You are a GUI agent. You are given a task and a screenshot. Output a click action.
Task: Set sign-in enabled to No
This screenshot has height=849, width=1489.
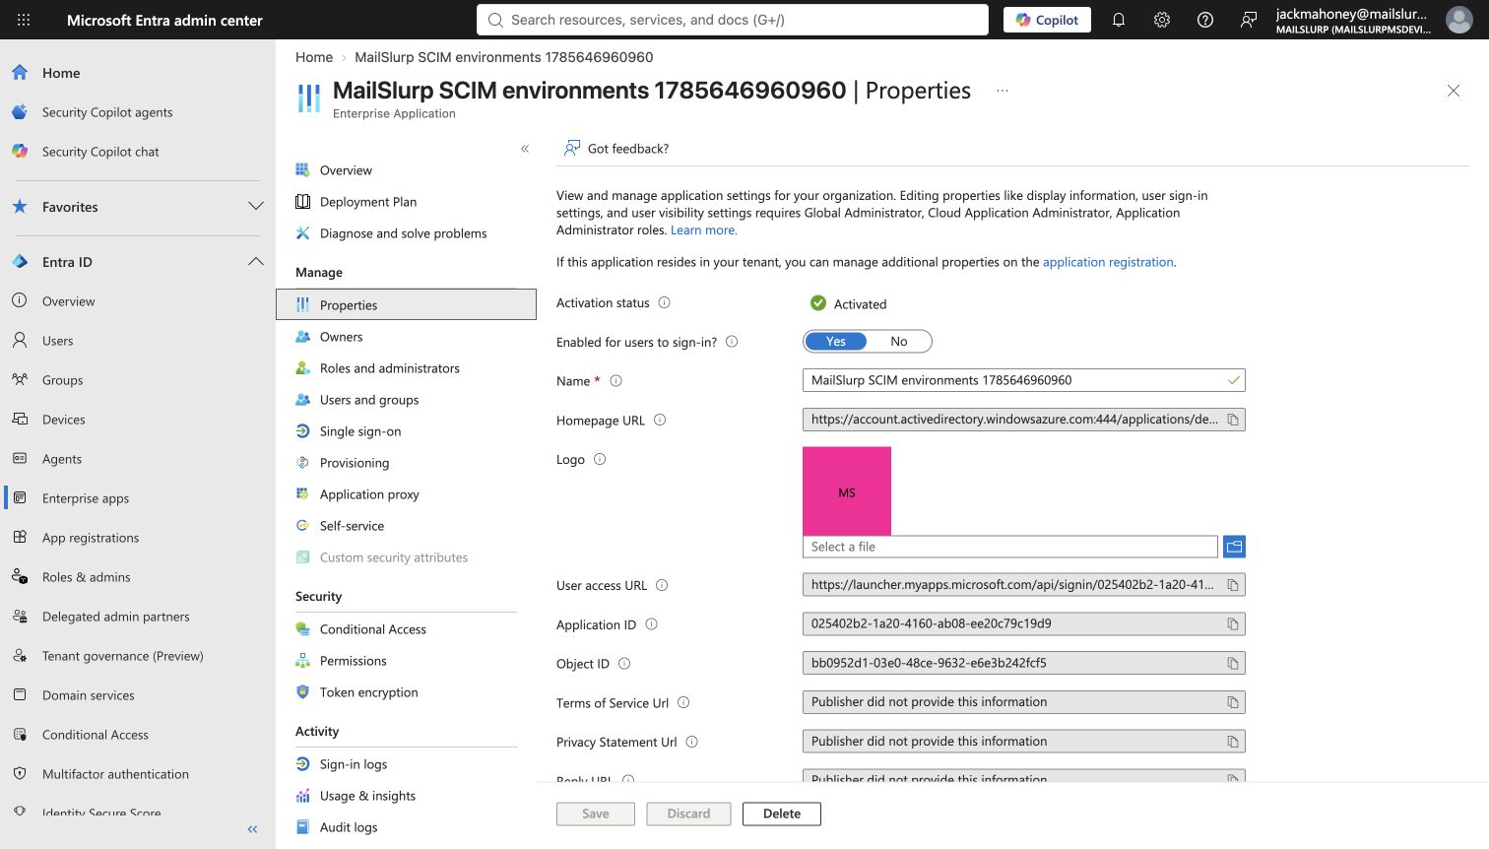pos(899,342)
